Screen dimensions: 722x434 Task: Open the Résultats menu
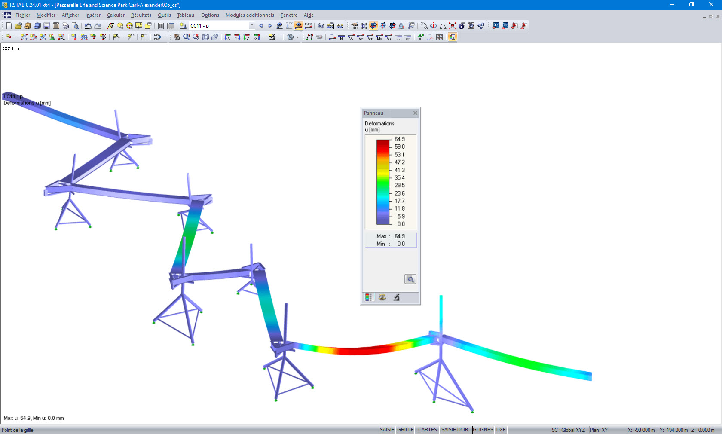pos(141,15)
